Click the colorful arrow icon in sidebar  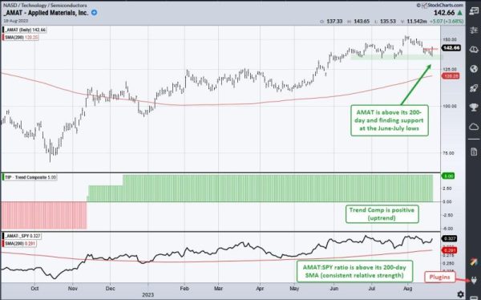[474, 261]
